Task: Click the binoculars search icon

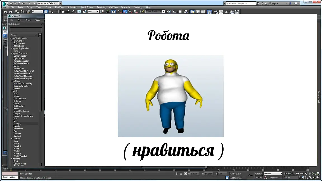Action: [x=258, y=3]
